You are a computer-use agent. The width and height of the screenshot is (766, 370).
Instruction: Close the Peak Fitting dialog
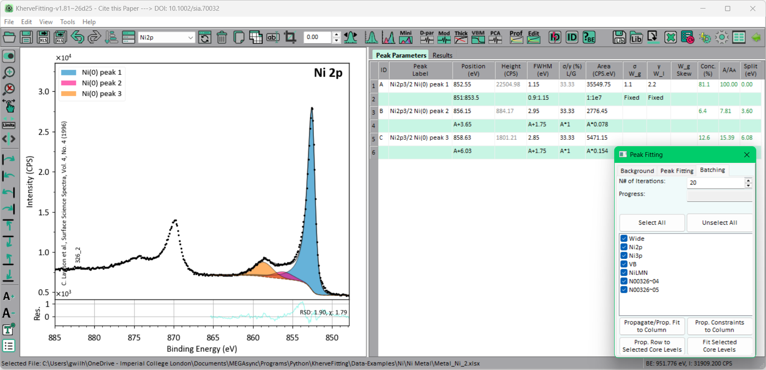(x=747, y=155)
